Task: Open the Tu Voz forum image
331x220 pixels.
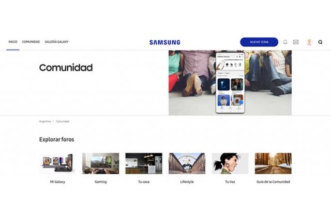Action: click(x=230, y=163)
